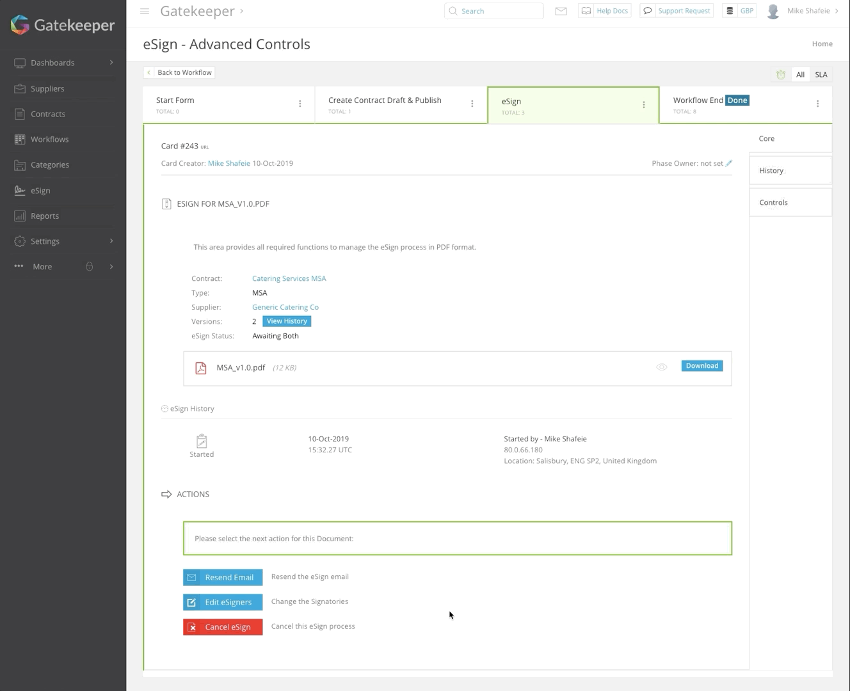Click the Contracts sidebar icon
This screenshot has height=691, width=850.
point(20,114)
